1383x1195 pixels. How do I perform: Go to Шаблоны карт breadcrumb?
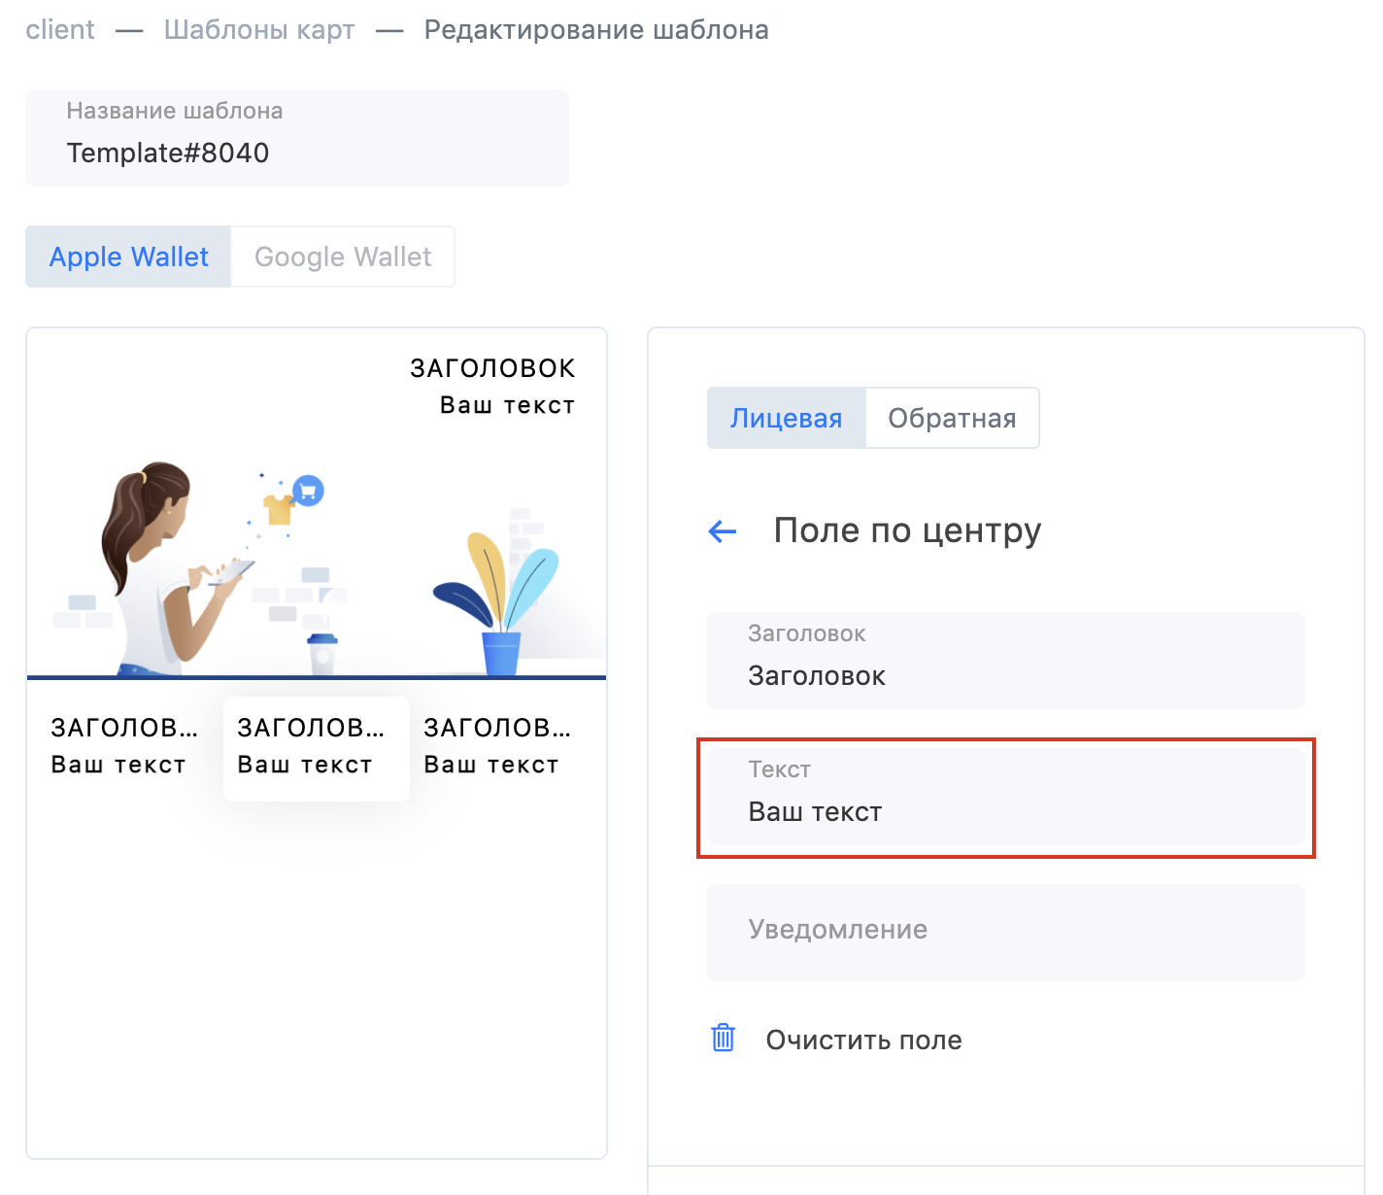tap(259, 30)
